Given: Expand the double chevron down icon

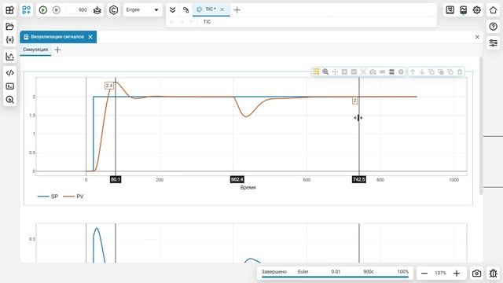Looking at the screenshot, I should pos(173,10).
